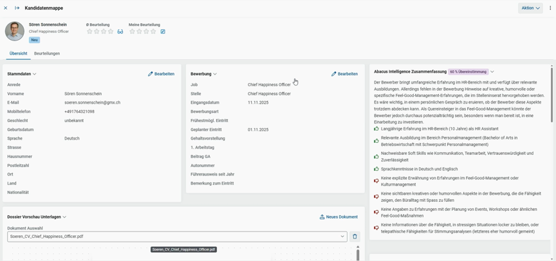Rate candidate with first star in Meine Beurteilung
Image resolution: width=556 pixels, height=261 pixels.
(132, 32)
